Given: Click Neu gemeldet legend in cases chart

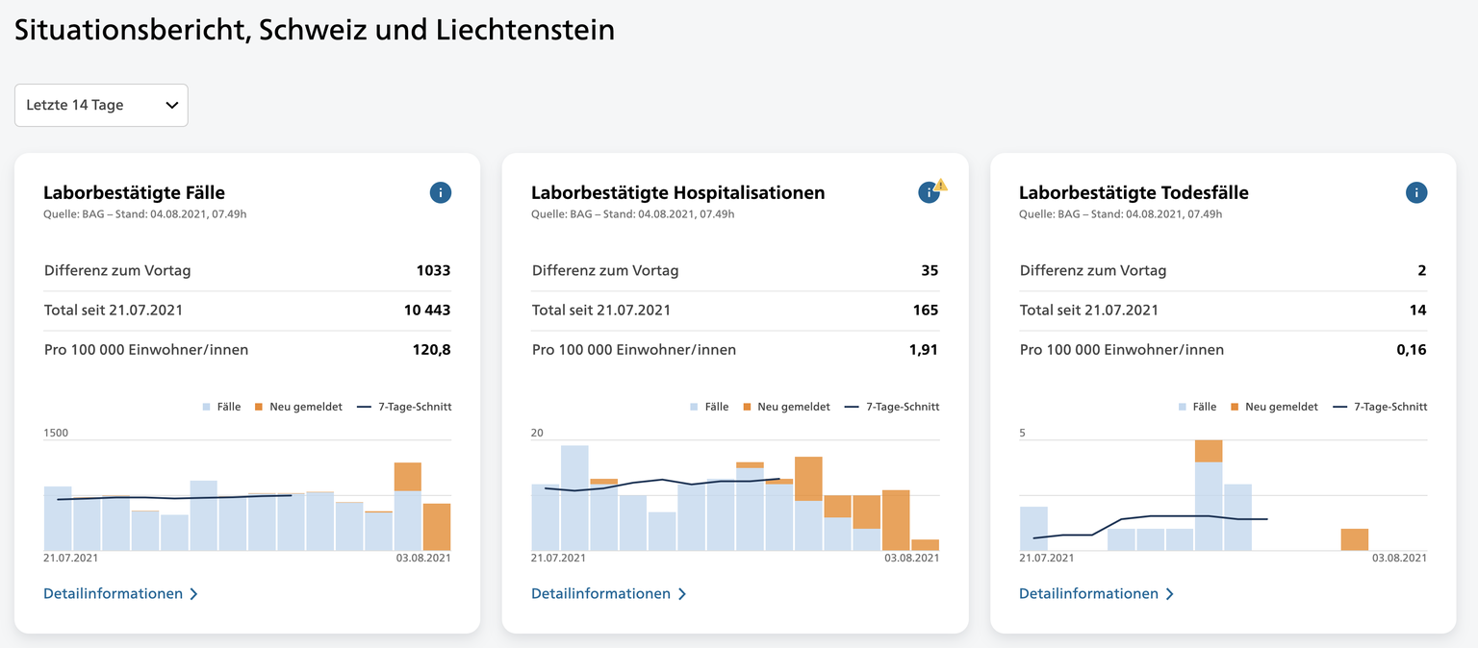Looking at the screenshot, I should [298, 408].
